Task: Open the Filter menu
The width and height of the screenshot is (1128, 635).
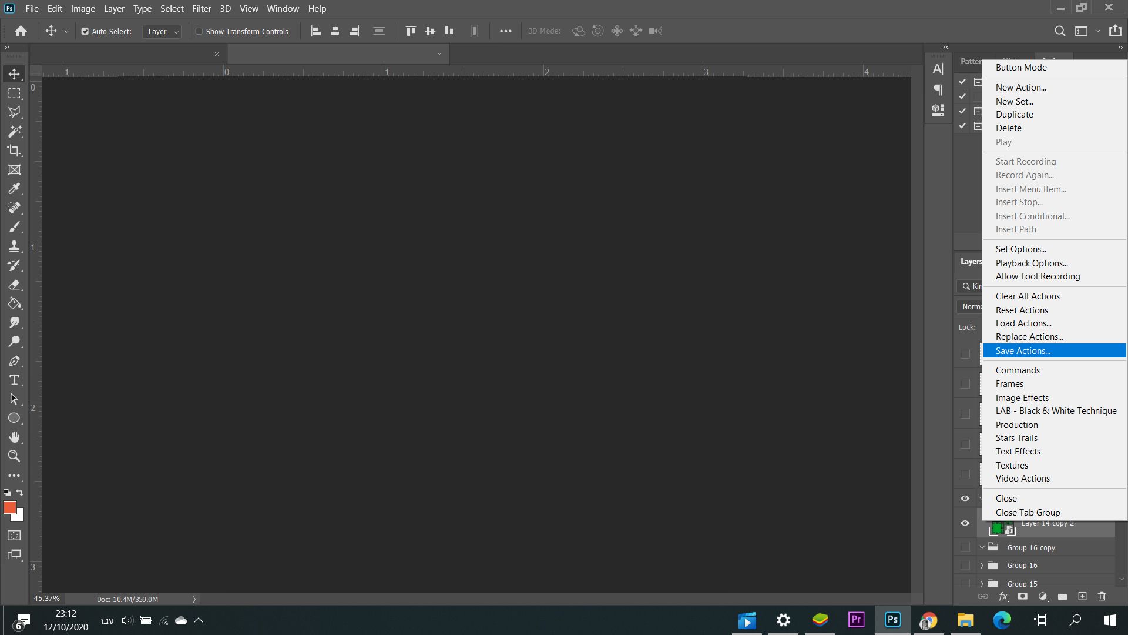Action: (x=201, y=9)
